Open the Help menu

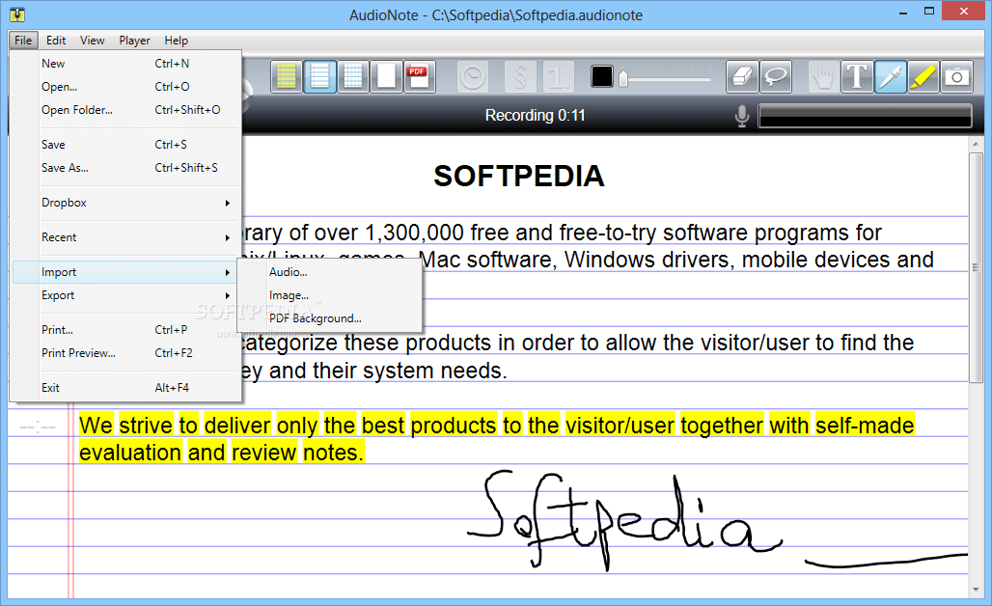(x=176, y=40)
